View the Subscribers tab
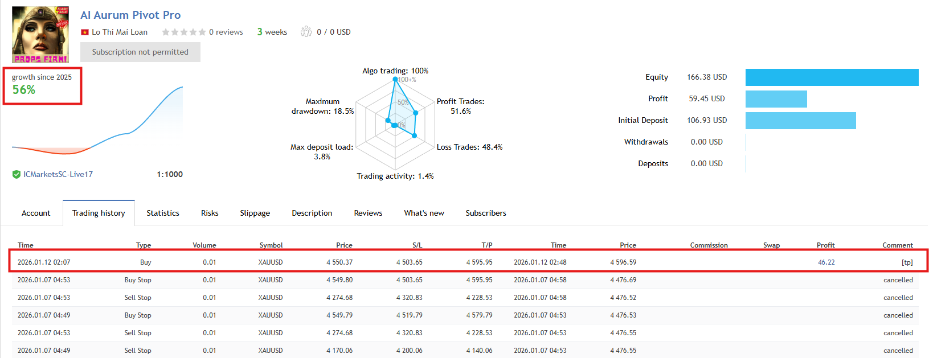929x358 pixels. 486,213
